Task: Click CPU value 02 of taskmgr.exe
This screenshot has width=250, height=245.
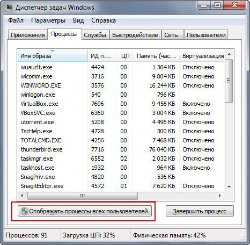Action: coord(123,158)
